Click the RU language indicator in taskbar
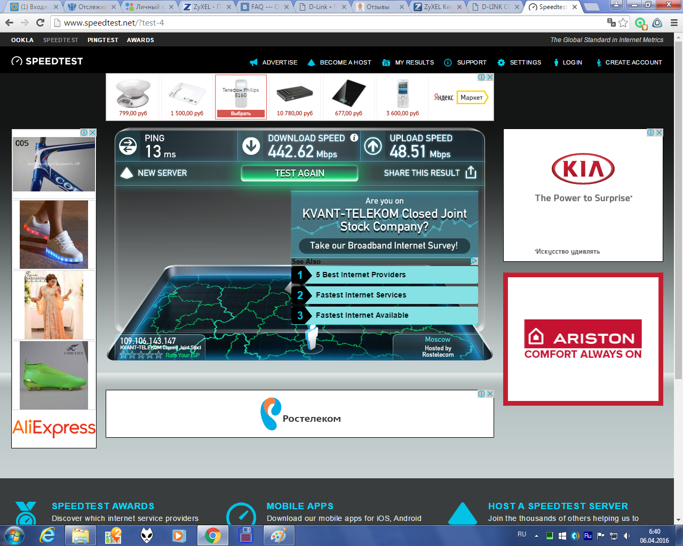The height and width of the screenshot is (546, 683). point(522,534)
